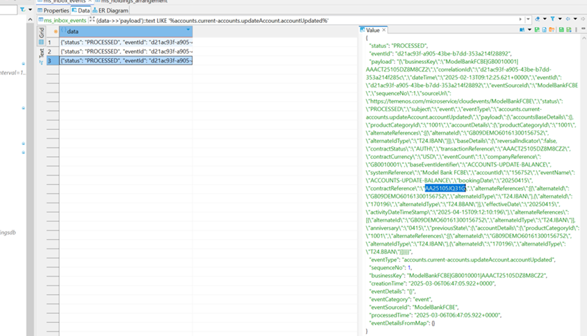Screen dimensions: 587x336
Task: Select the Data tab
Action: tap(81, 10)
